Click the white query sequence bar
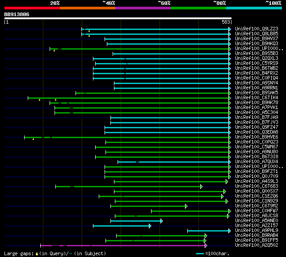 tap(118, 18)
